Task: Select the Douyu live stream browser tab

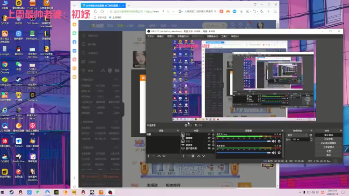Action: 103,5
